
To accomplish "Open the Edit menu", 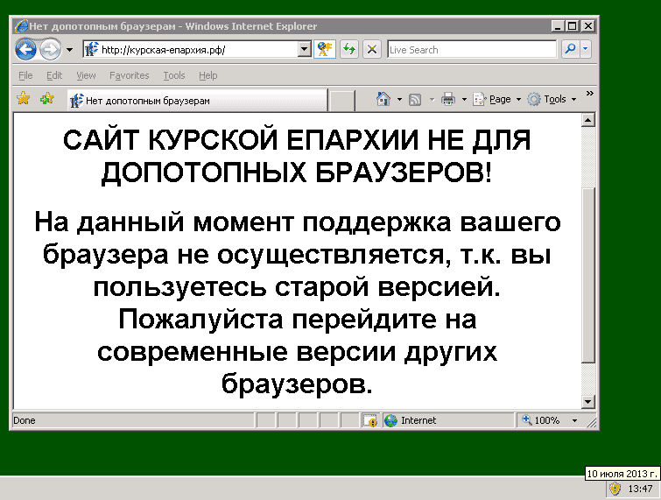I will point(54,75).
